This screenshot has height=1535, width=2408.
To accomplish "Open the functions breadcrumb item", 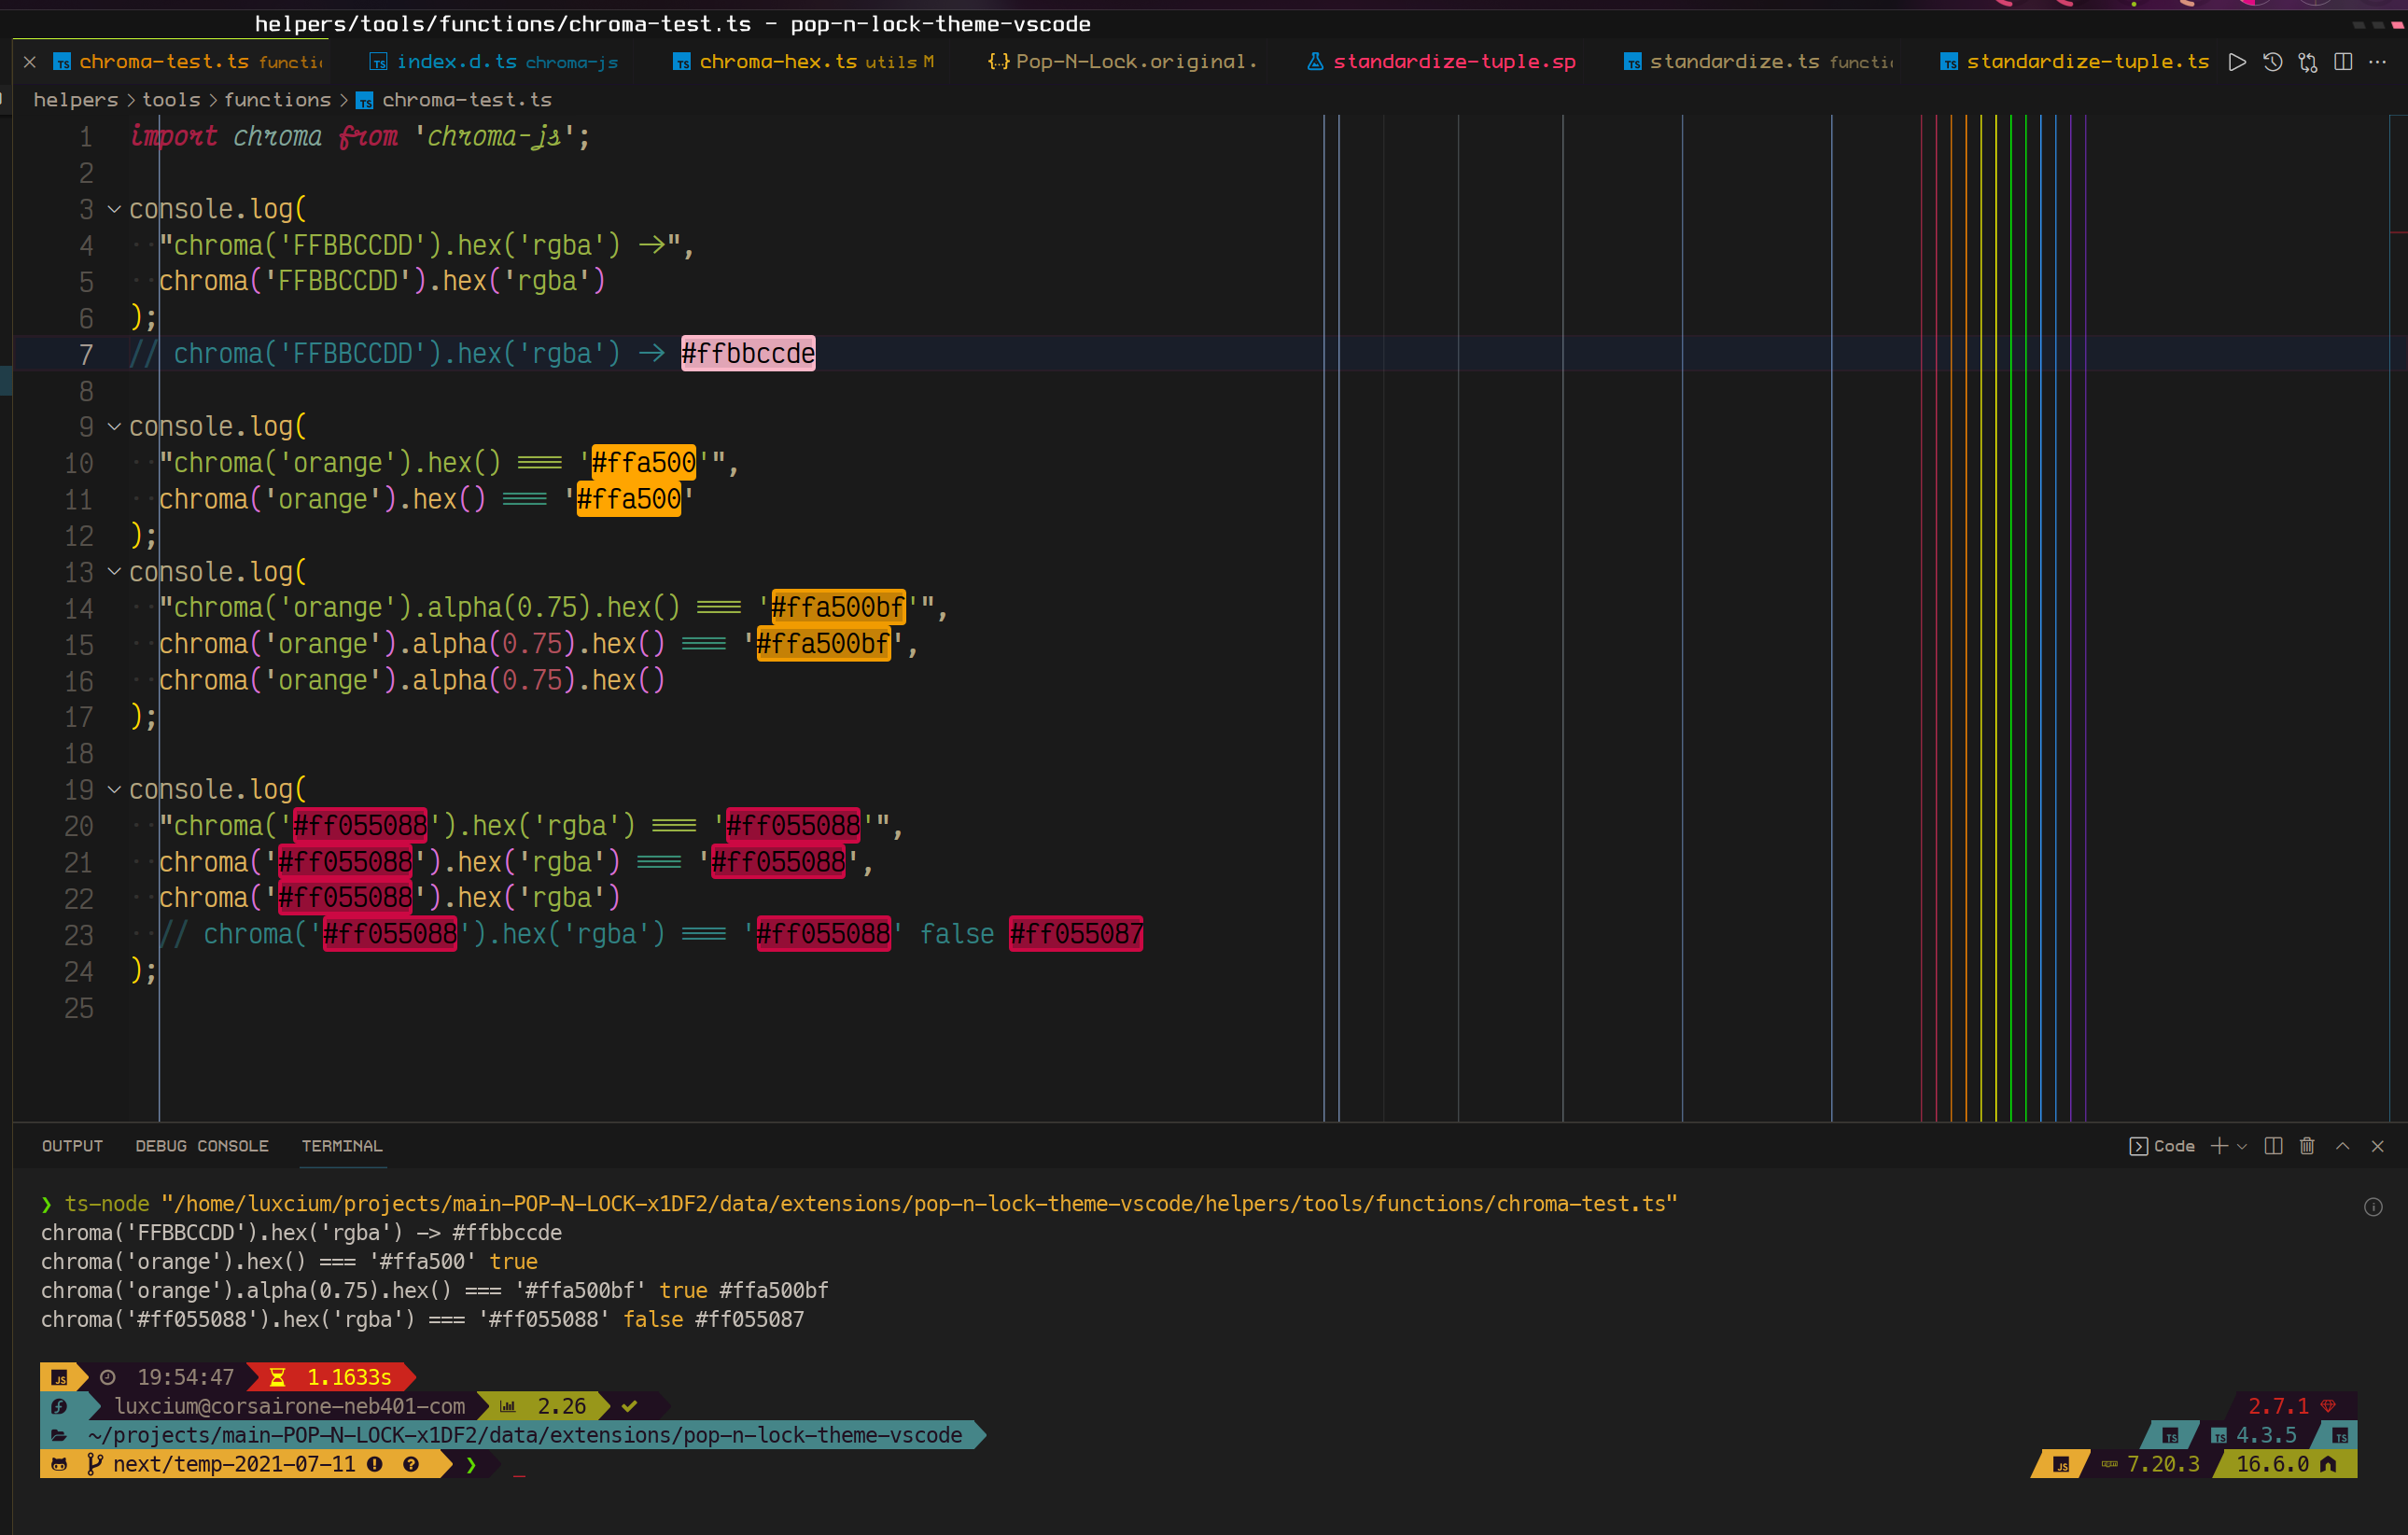I will click(278, 99).
